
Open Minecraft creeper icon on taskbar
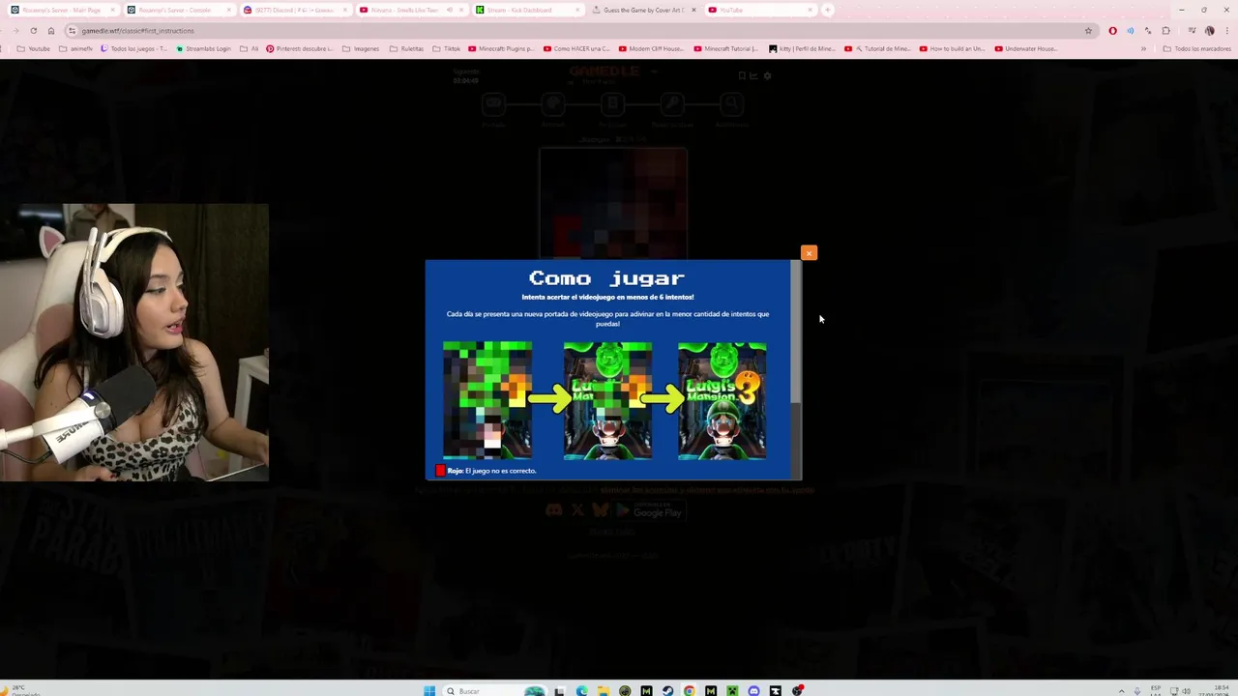tap(732, 690)
